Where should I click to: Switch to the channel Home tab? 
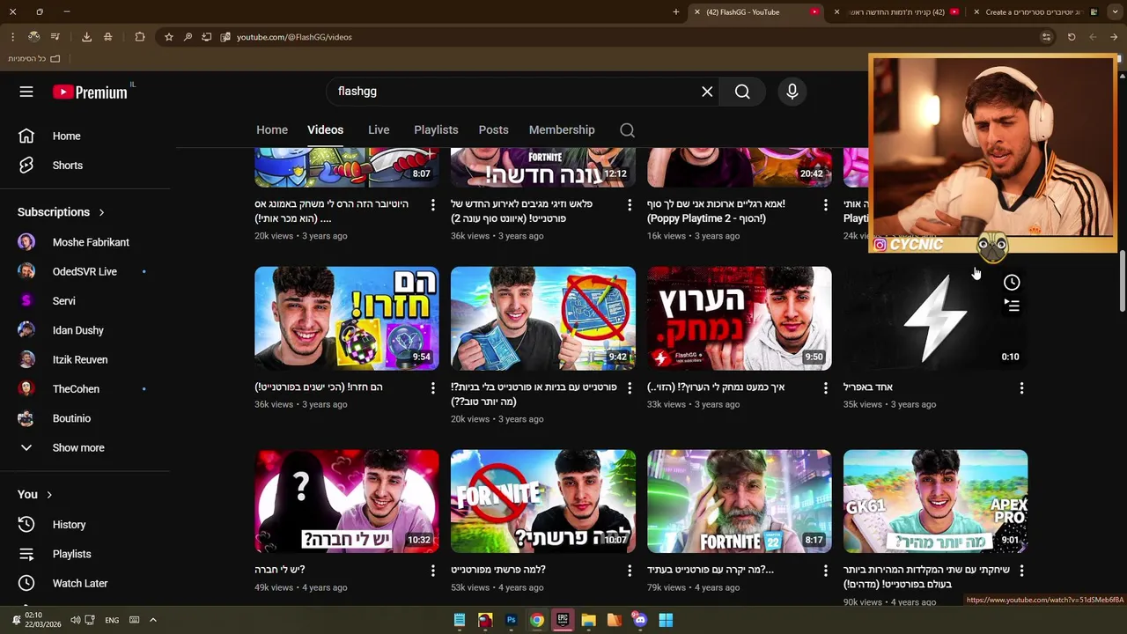[272, 130]
